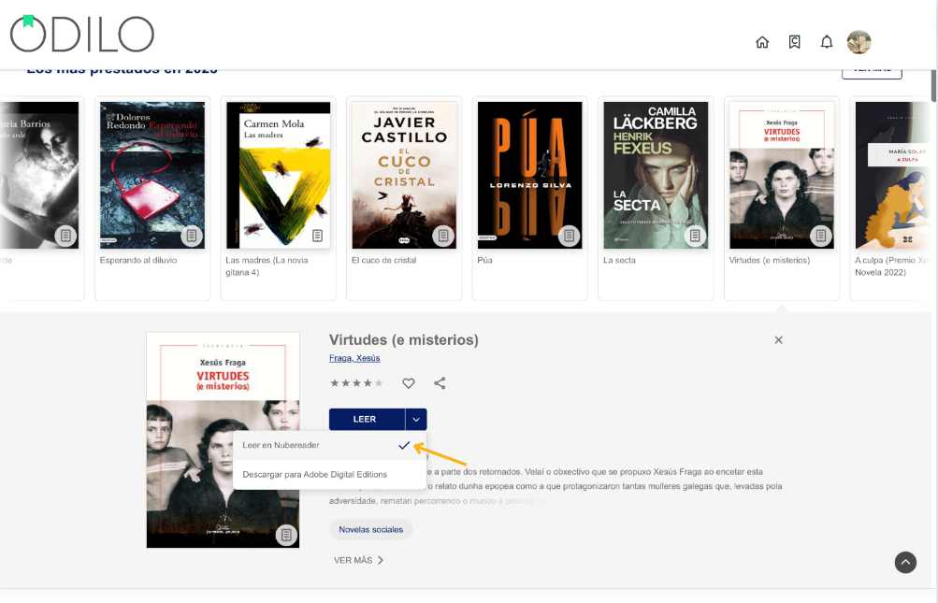
Task: Expand the LEER button dropdown arrow
Action: [x=415, y=419]
